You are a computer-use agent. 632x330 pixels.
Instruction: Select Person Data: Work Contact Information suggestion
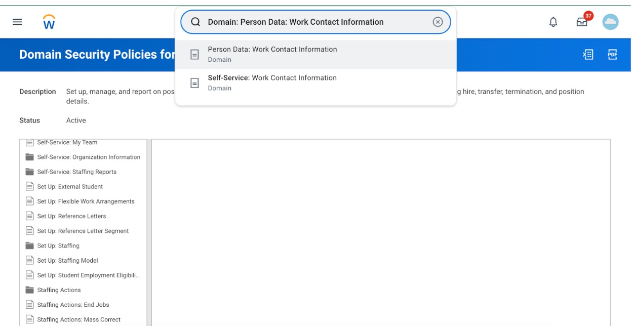coord(273,53)
